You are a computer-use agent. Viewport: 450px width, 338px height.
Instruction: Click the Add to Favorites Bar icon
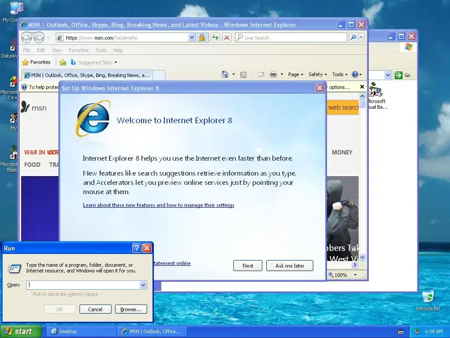point(63,62)
